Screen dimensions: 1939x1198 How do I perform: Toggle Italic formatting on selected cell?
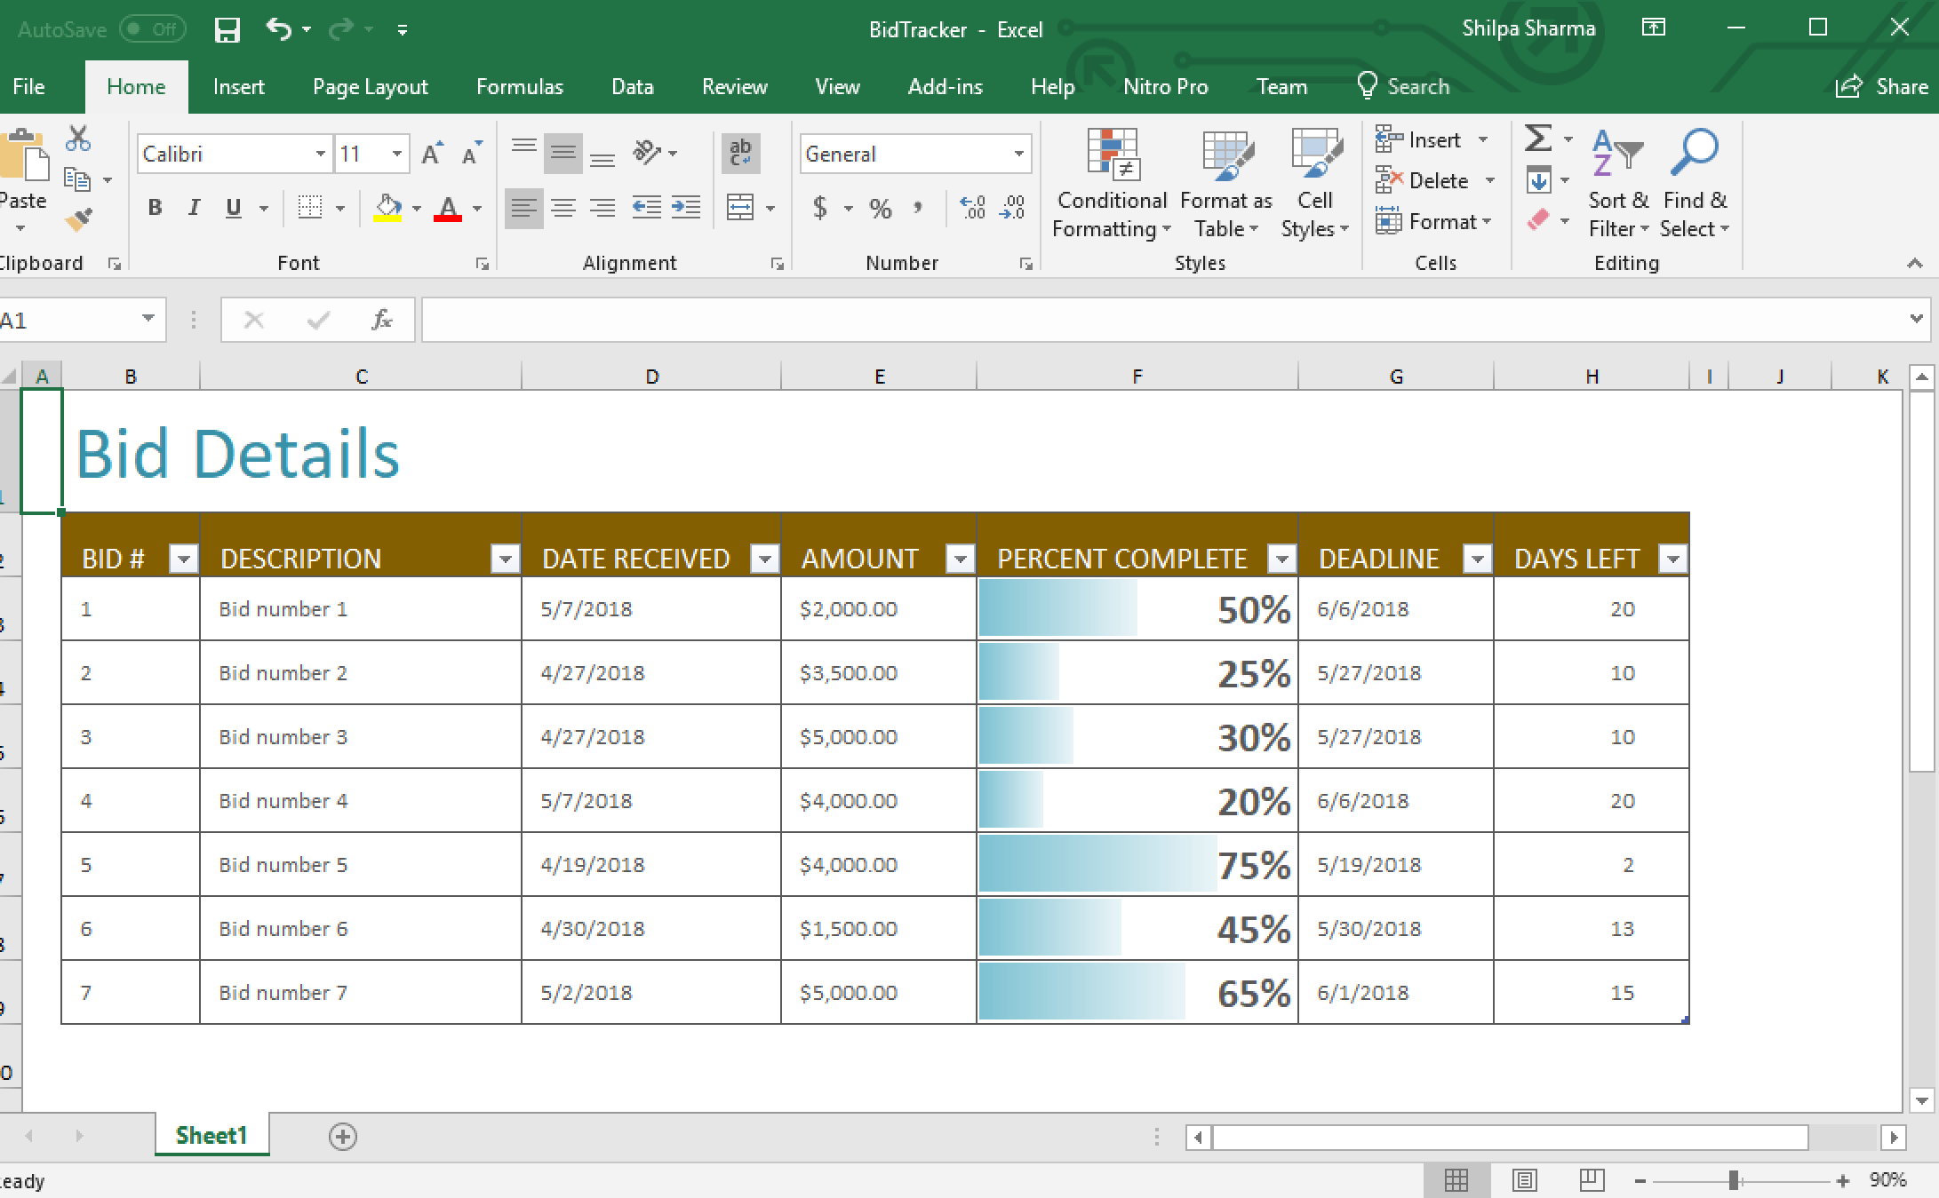click(194, 208)
